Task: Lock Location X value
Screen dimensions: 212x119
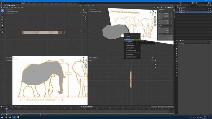Action: coord(172,14)
